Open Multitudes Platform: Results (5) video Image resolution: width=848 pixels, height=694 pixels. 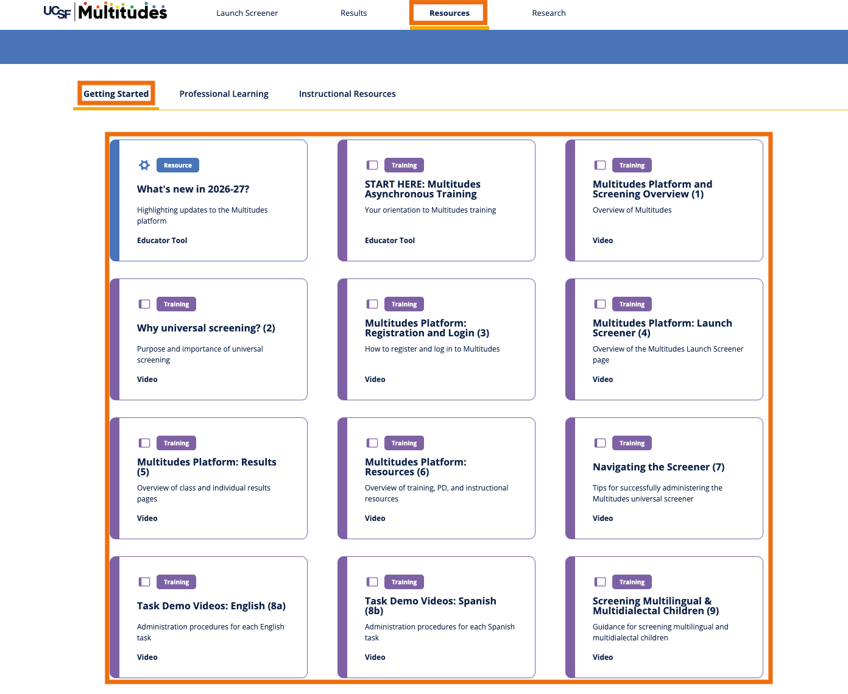point(207,467)
